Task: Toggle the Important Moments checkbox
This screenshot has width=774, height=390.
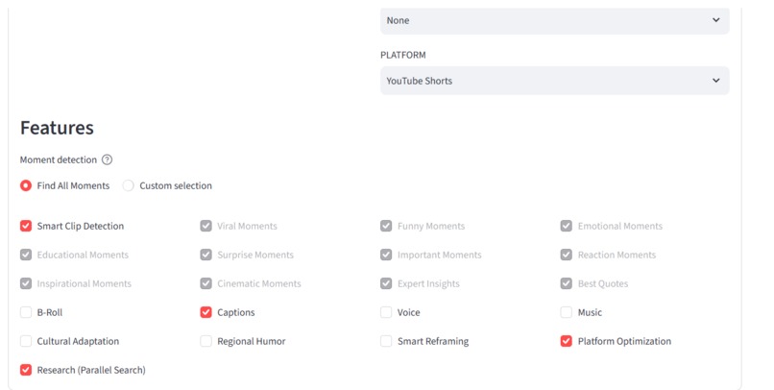Action: (386, 255)
